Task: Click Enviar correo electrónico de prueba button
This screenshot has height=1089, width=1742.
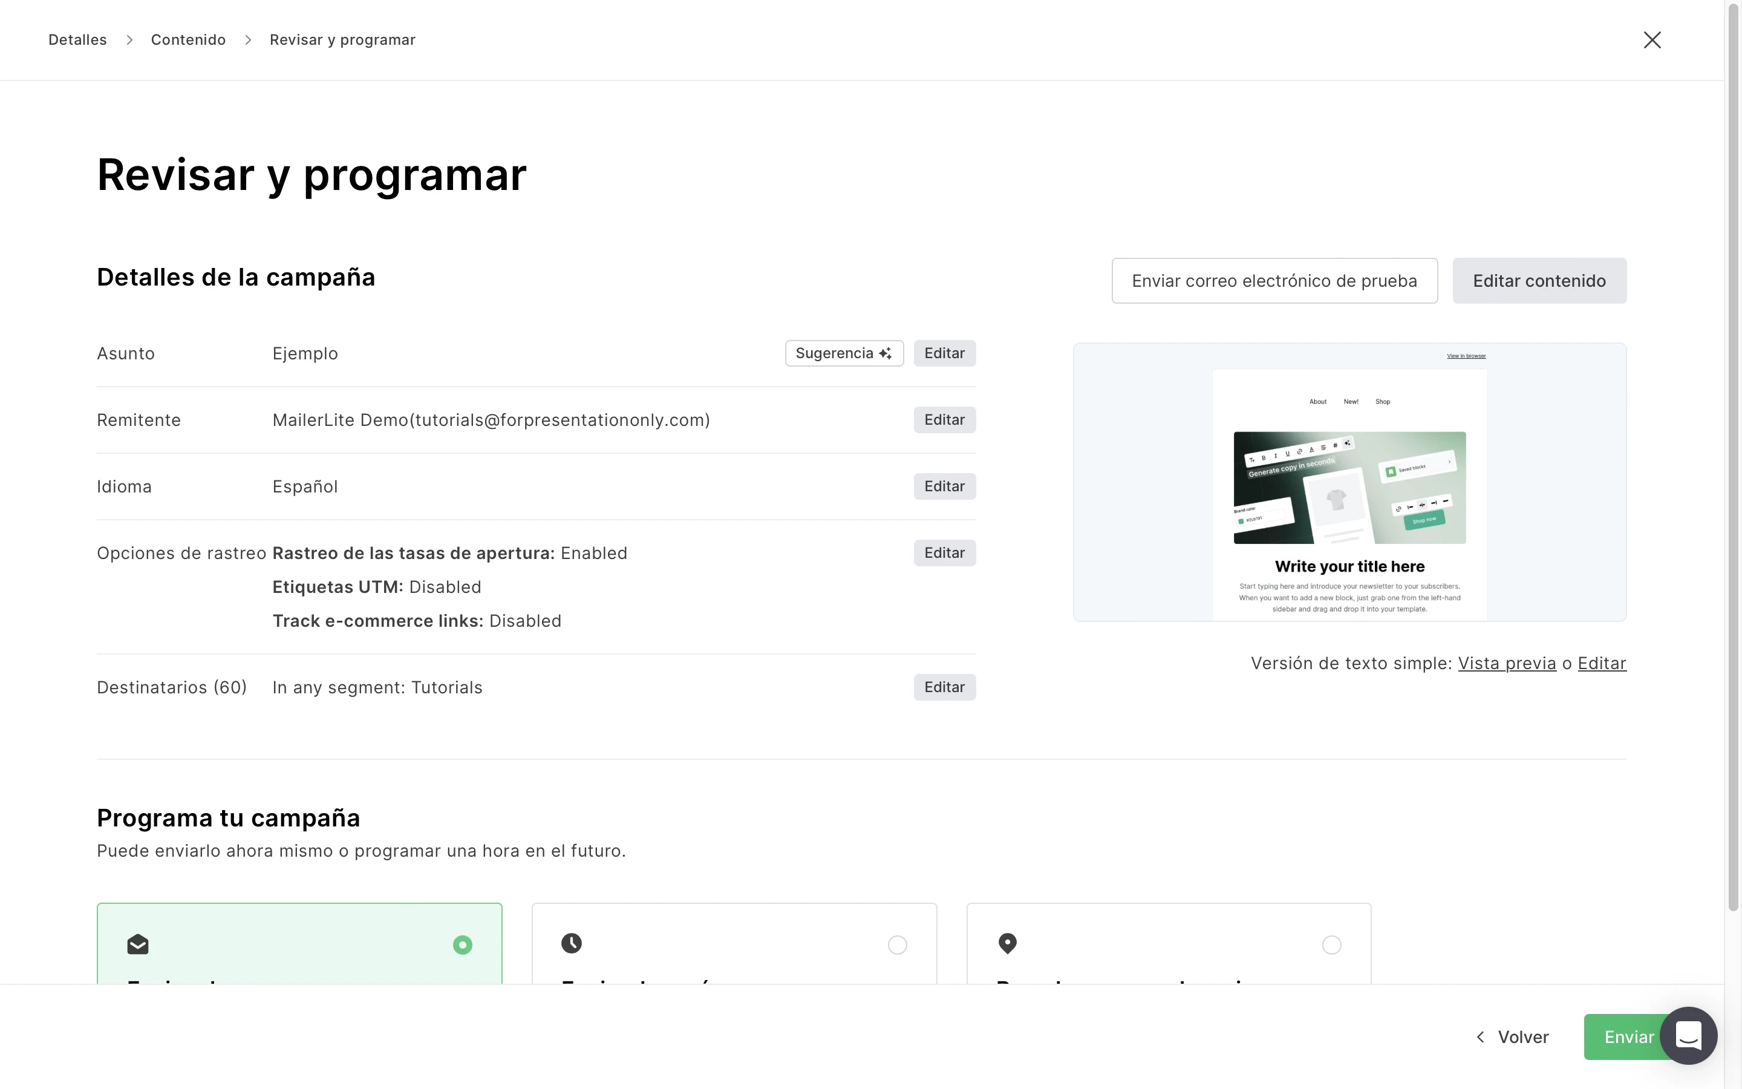Action: click(1274, 281)
